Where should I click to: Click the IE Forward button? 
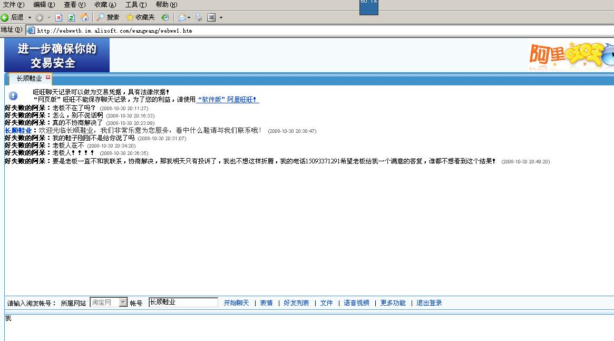point(39,17)
